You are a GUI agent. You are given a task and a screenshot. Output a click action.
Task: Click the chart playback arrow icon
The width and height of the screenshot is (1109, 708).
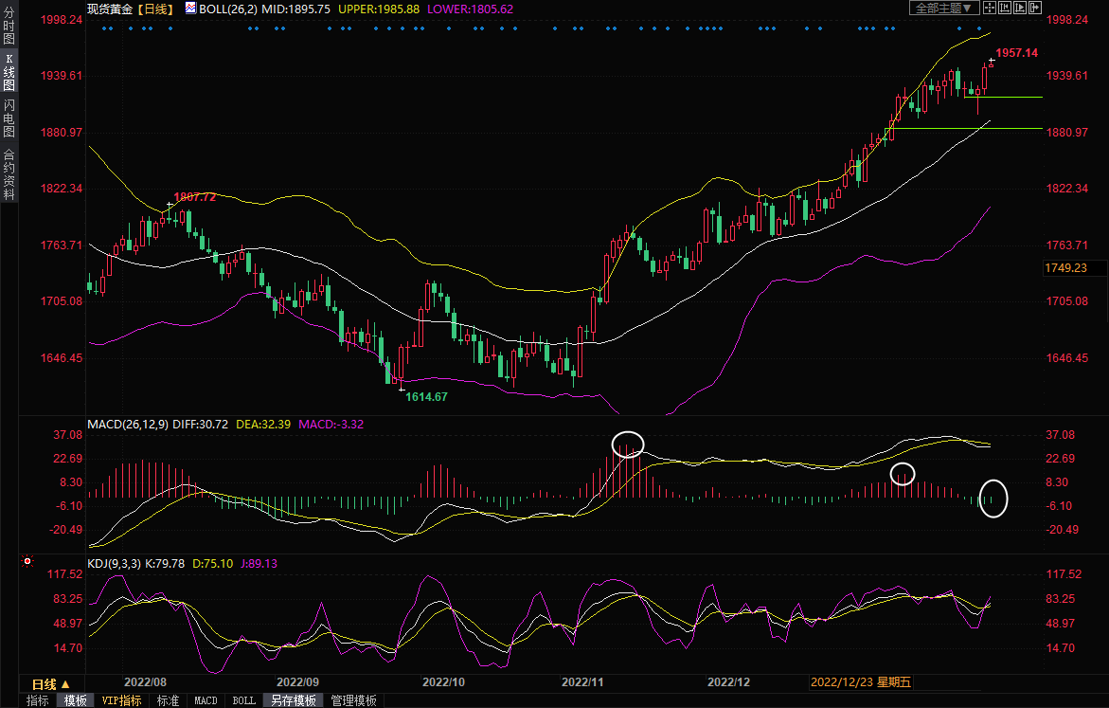(1020, 8)
